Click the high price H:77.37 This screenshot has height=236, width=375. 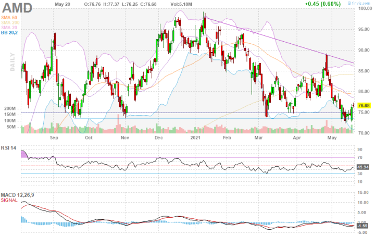[111, 4]
